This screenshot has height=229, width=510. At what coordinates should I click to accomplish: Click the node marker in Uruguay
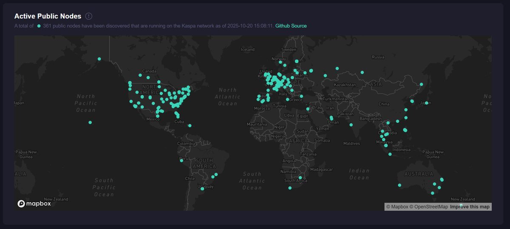[x=202, y=189]
